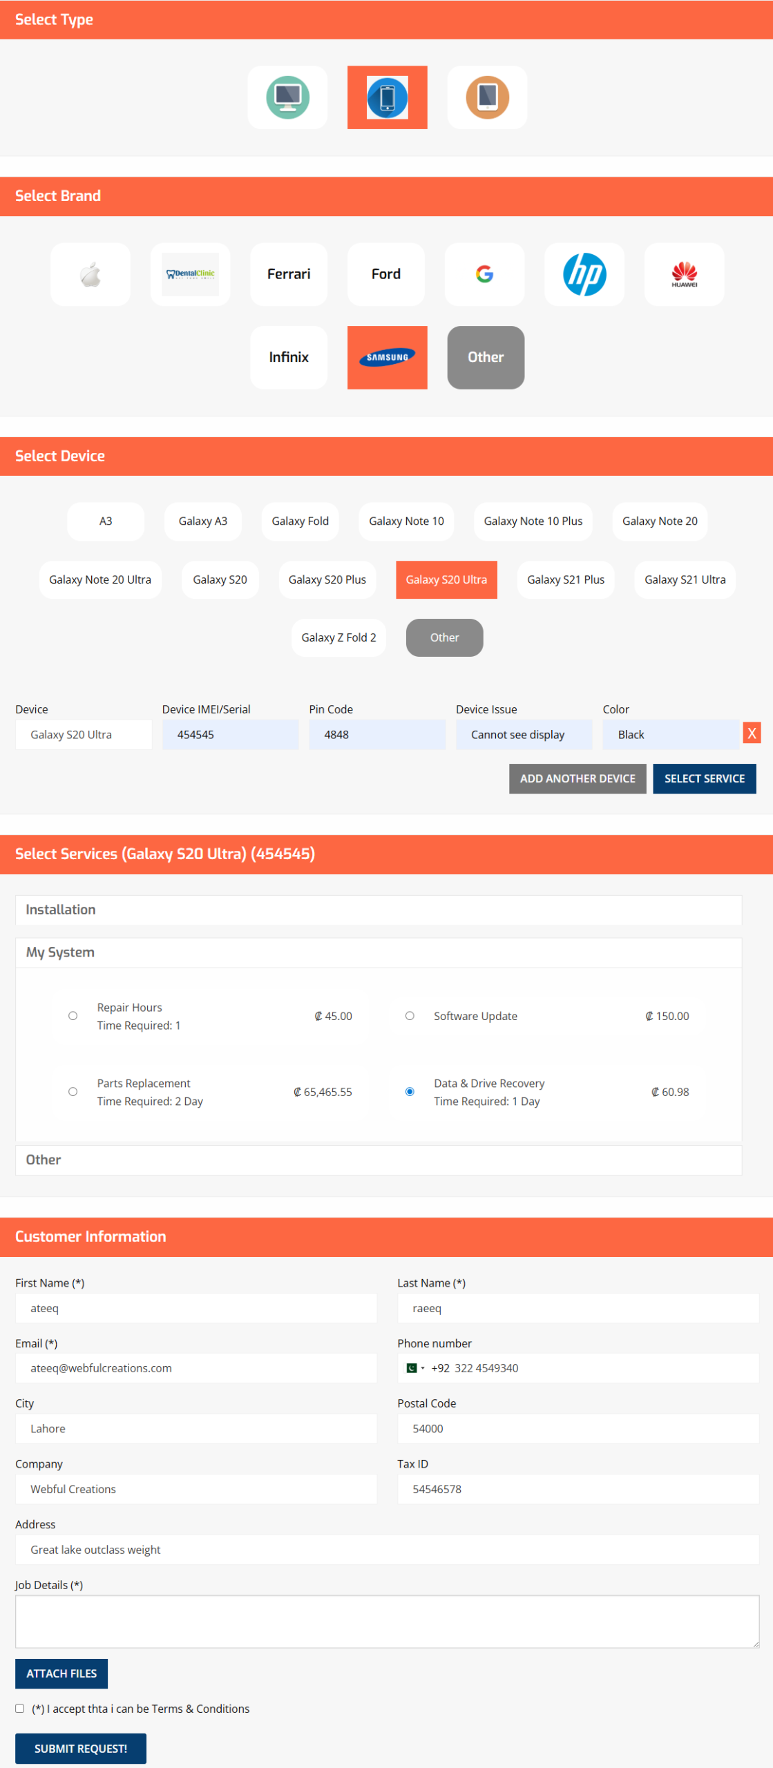Select the Repair Hours radio option
773x1768 pixels.
(x=73, y=1016)
